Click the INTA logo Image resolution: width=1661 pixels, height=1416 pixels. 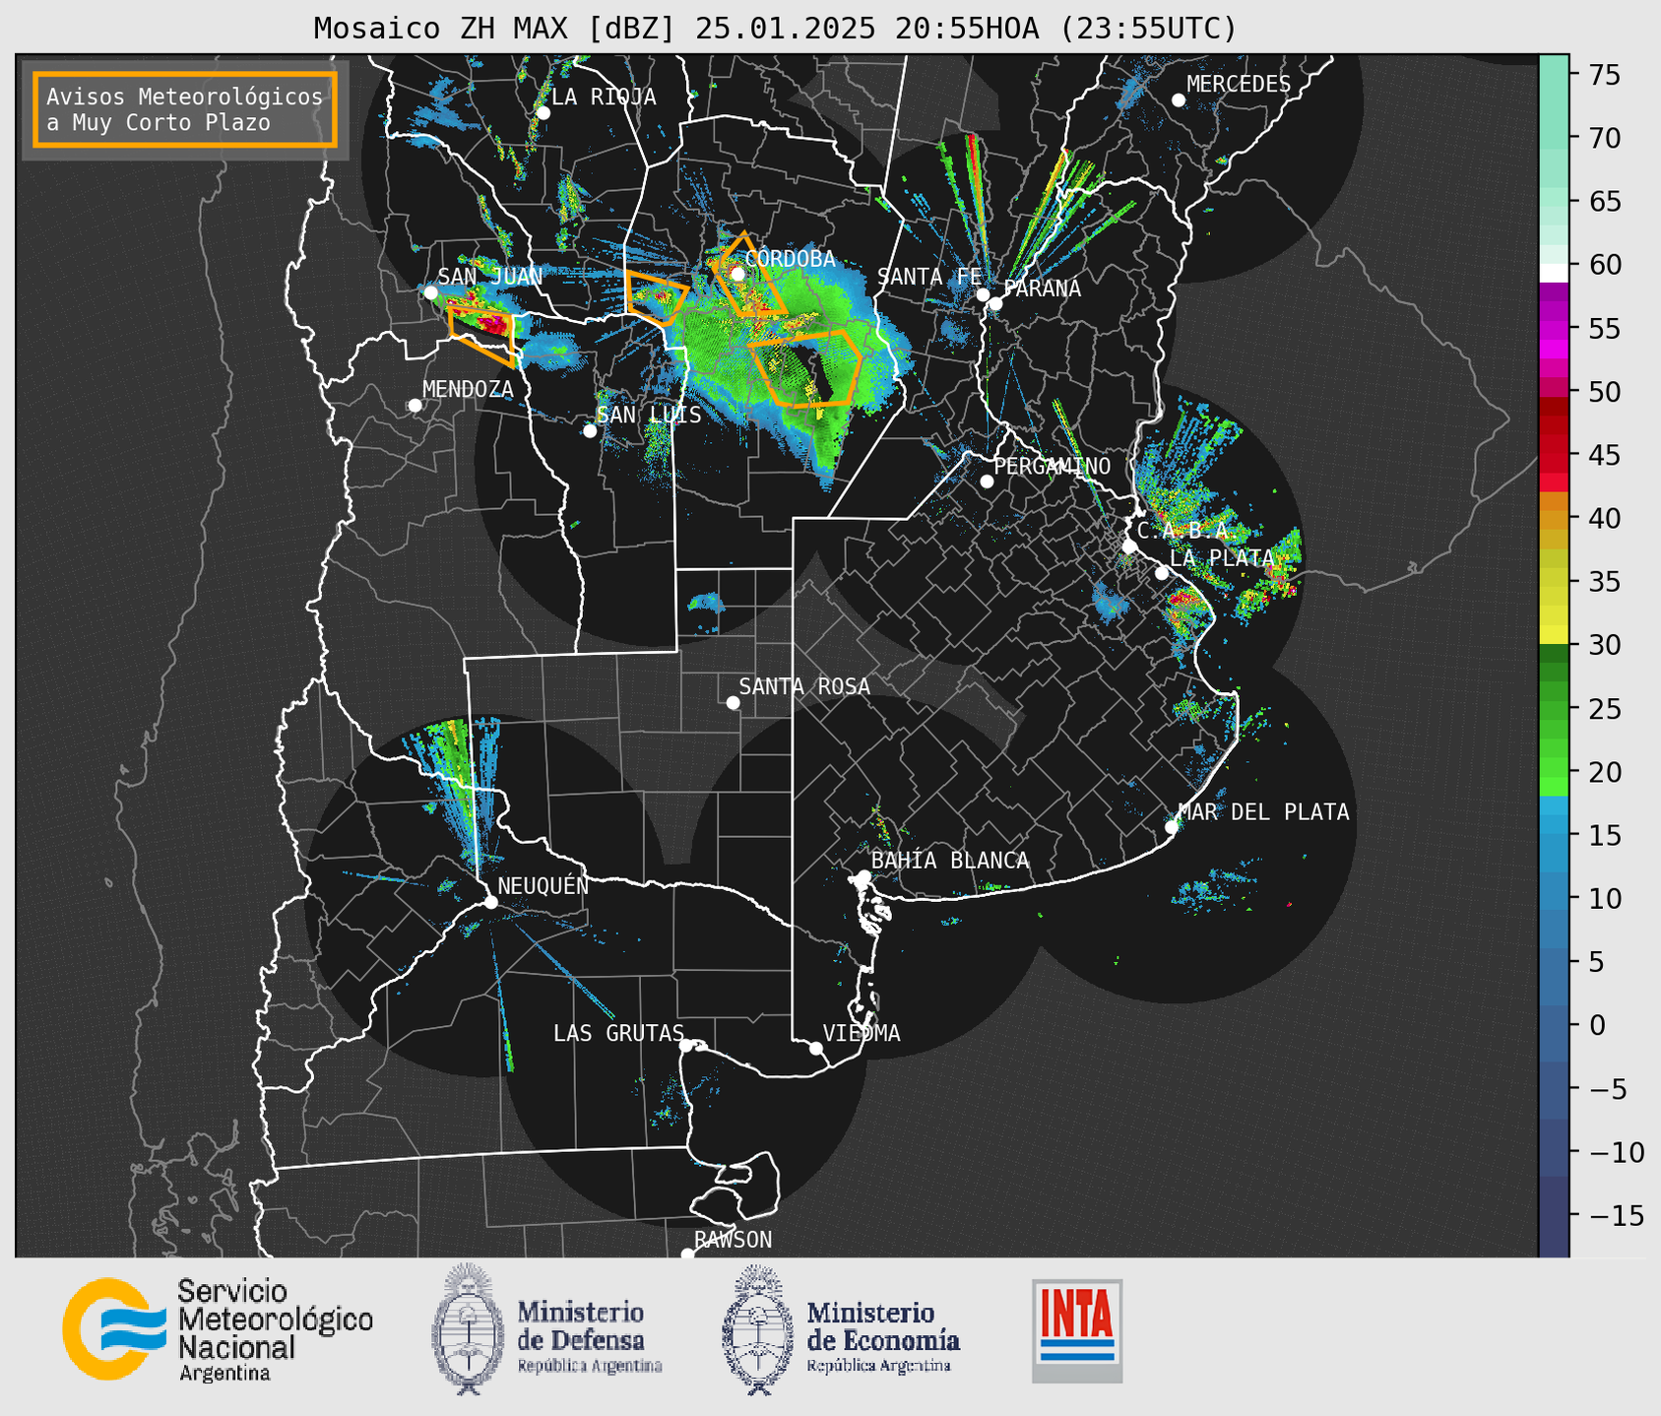1077,1331
